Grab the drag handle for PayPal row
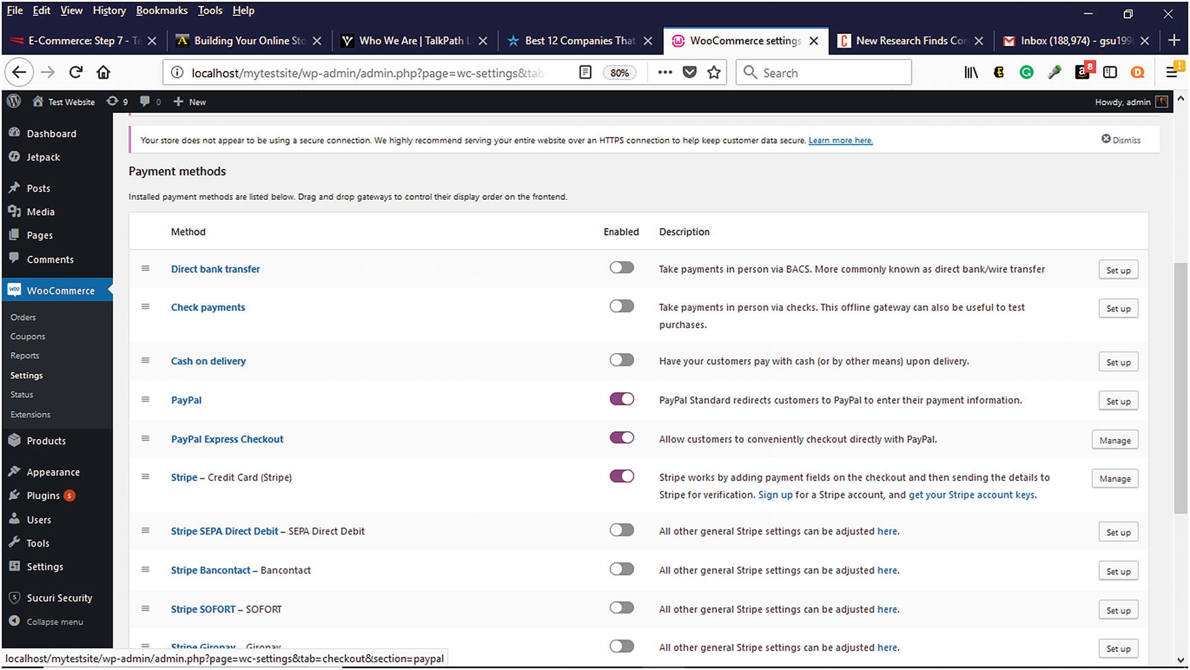This screenshot has width=1190, height=670. tap(146, 399)
